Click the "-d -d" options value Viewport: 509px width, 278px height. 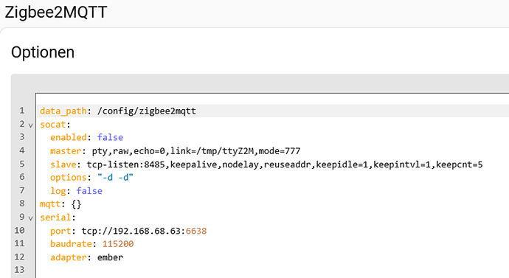[116, 178]
